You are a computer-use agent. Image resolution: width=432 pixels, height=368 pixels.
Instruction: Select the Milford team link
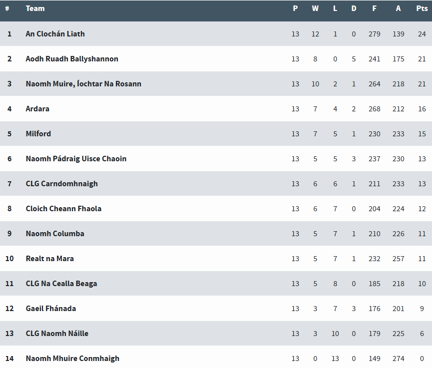(x=38, y=134)
